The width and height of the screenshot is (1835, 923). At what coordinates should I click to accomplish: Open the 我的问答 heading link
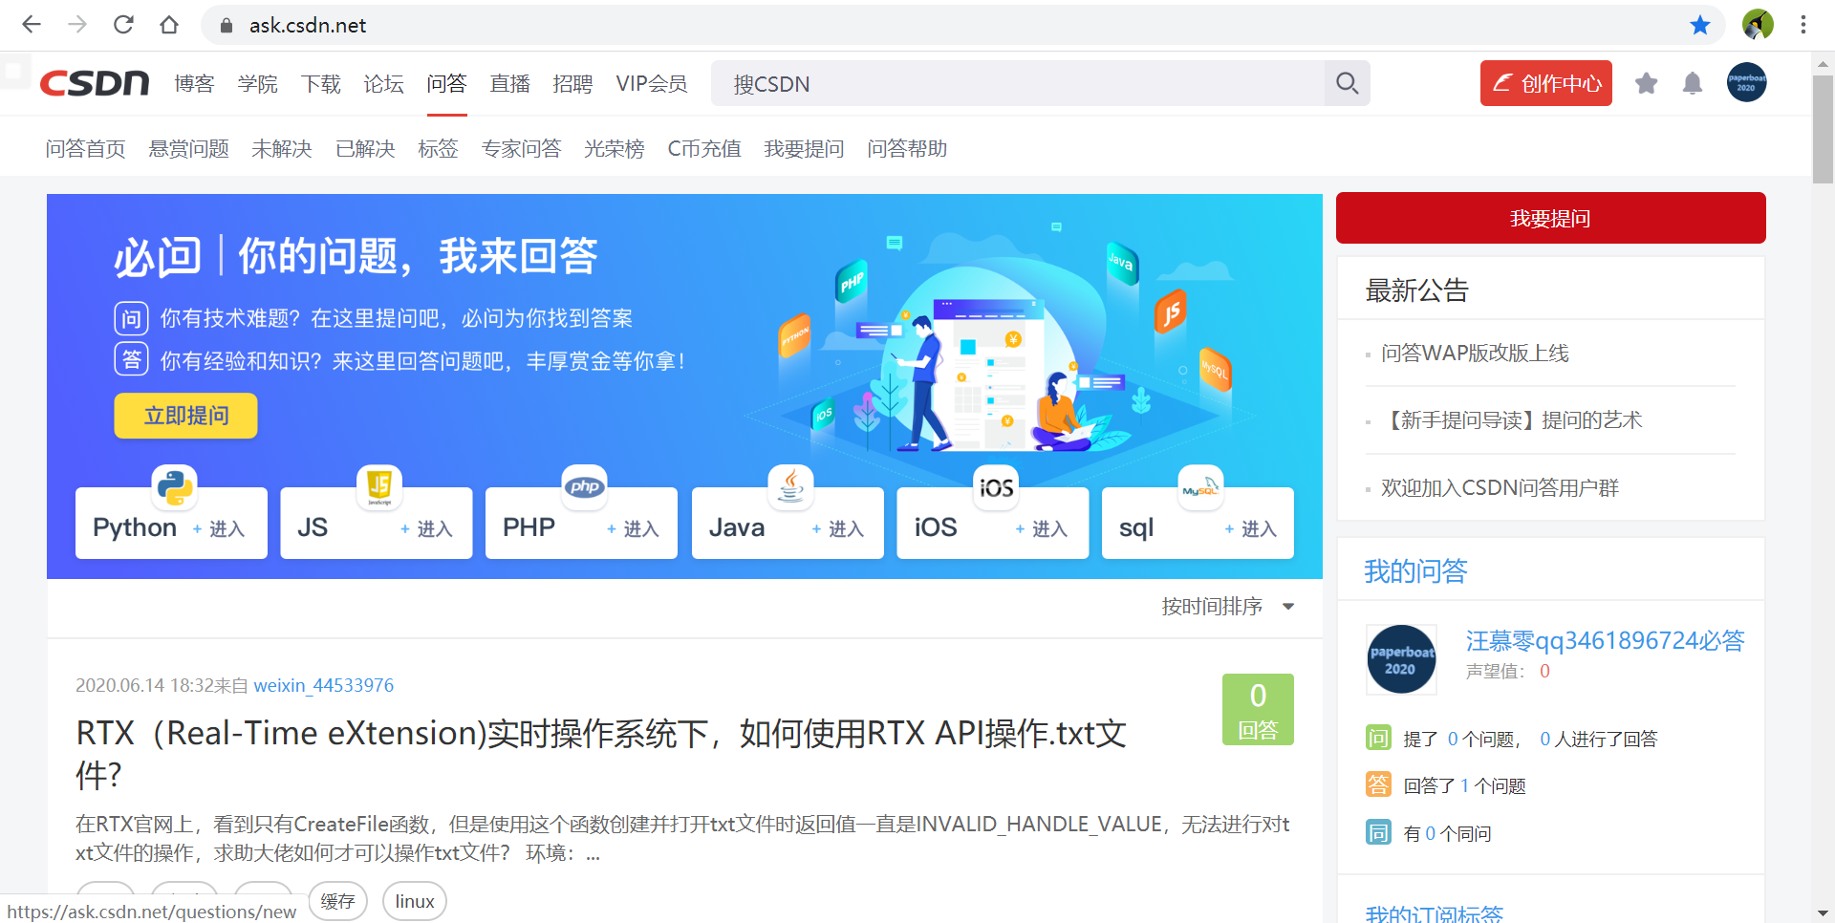[1415, 571]
